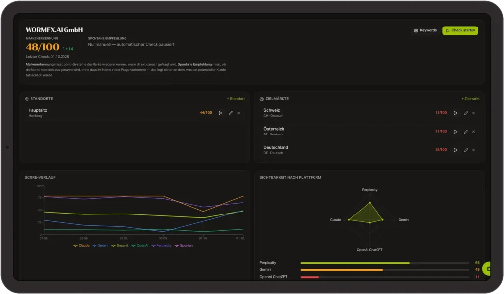Add a new Zielmarkt
This screenshot has height=294, width=504.
click(471, 99)
